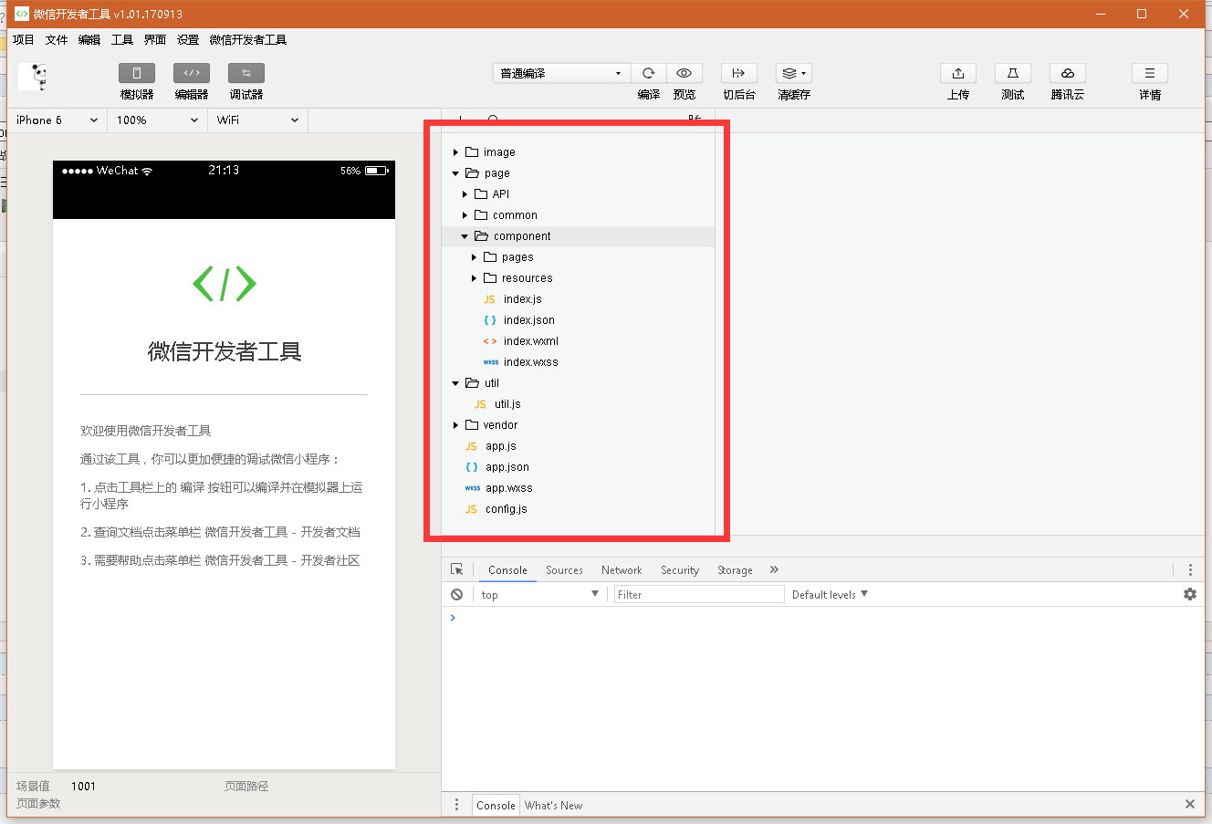This screenshot has width=1212, height=824.
Task: Open the iPhone 6 device dropdown
Action: point(57,120)
